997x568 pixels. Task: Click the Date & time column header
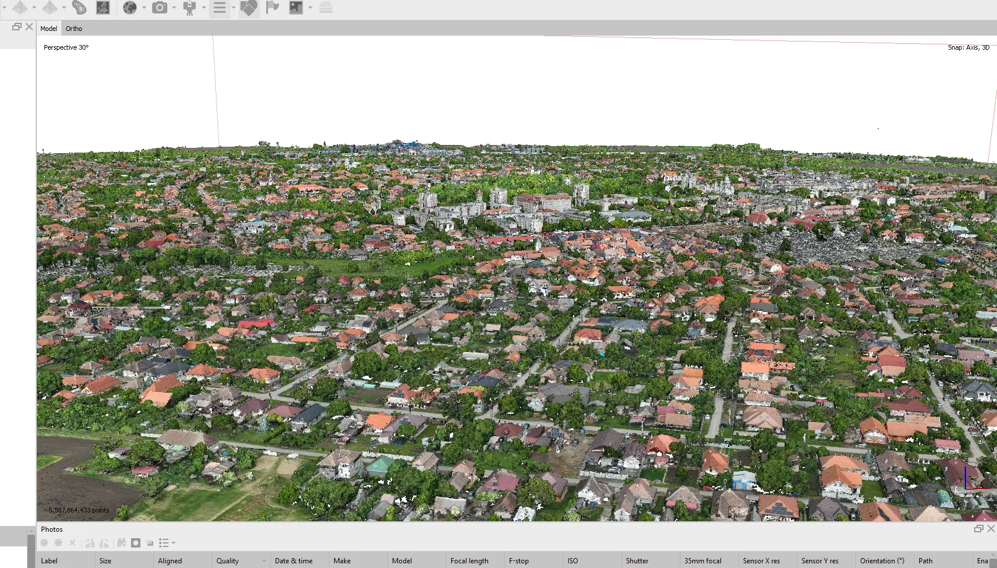[x=294, y=560]
